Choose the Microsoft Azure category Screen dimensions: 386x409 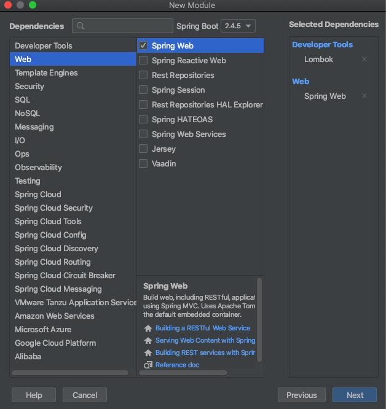73,329
